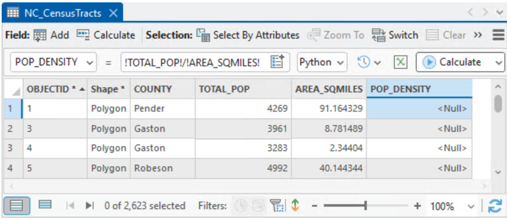The width and height of the screenshot is (507, 219).
Task: Close the field calculation bar with X icon
Action: [400, 62]
